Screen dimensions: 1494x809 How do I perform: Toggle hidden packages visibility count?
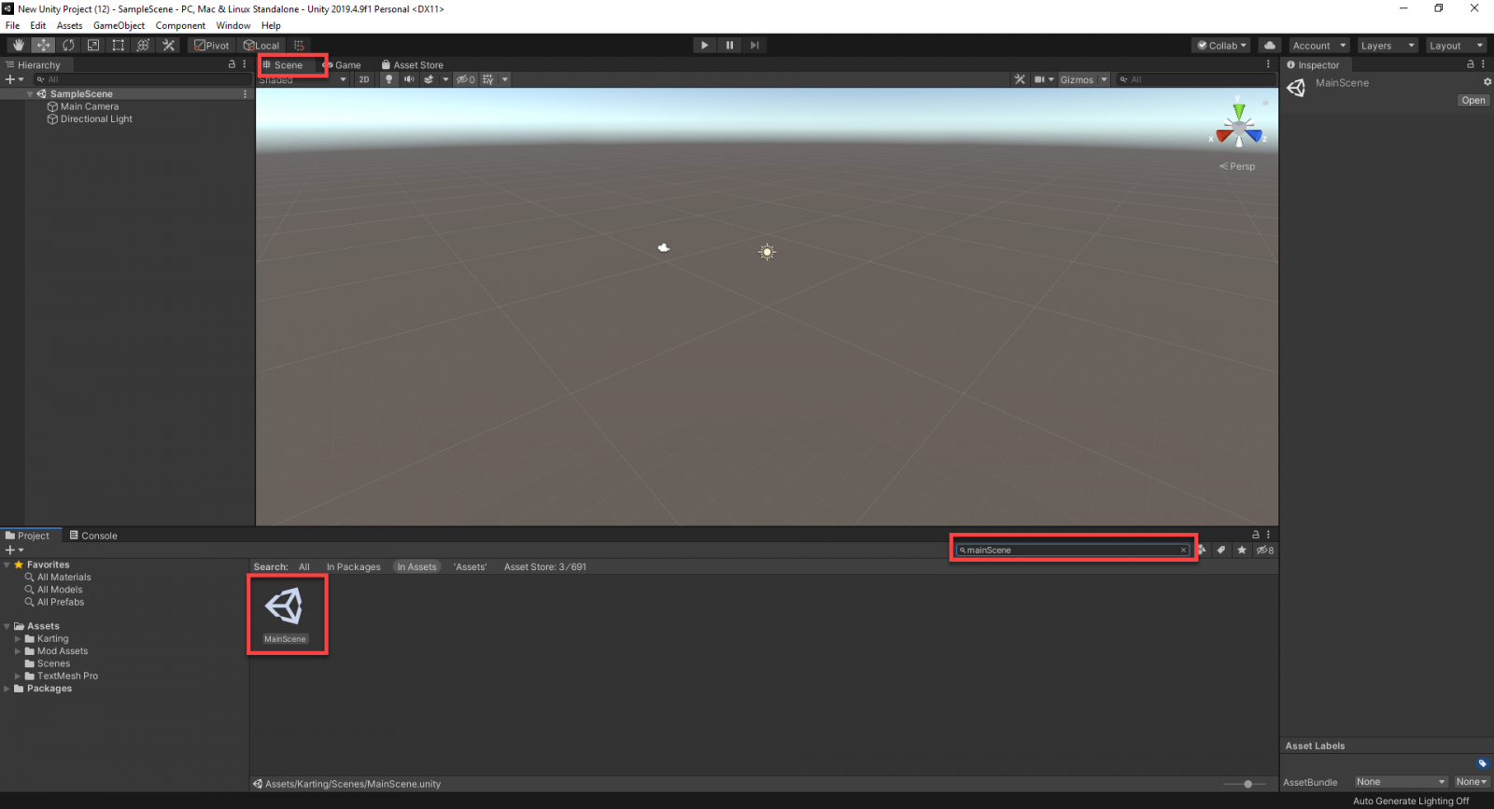[1265, 551]
